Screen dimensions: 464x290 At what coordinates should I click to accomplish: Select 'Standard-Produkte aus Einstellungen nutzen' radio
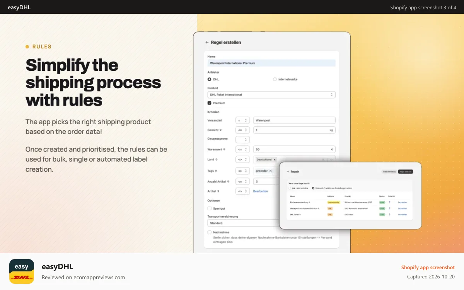pyautogui.click(x=313, y=188)
